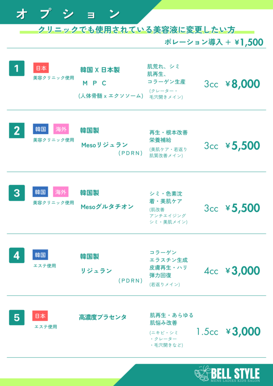Click the ポレーション導入 + ¥1,500 text

[x=214, y=42]
